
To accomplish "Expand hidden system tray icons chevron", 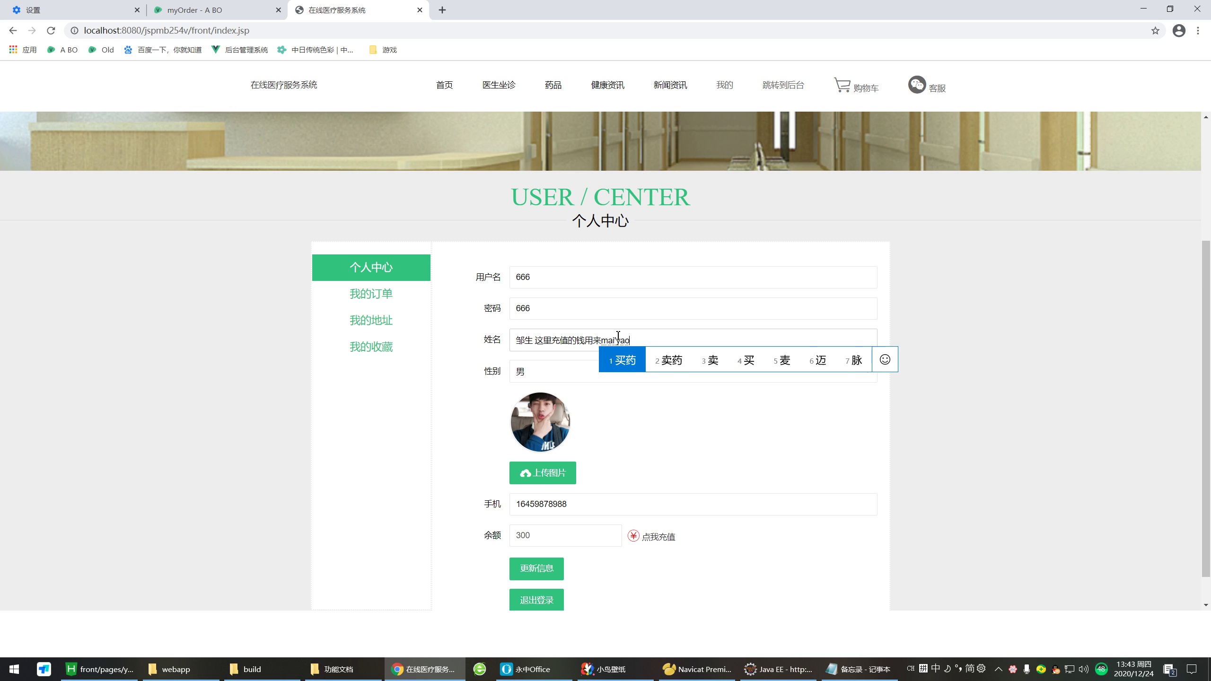I will (x=999, y=669).
